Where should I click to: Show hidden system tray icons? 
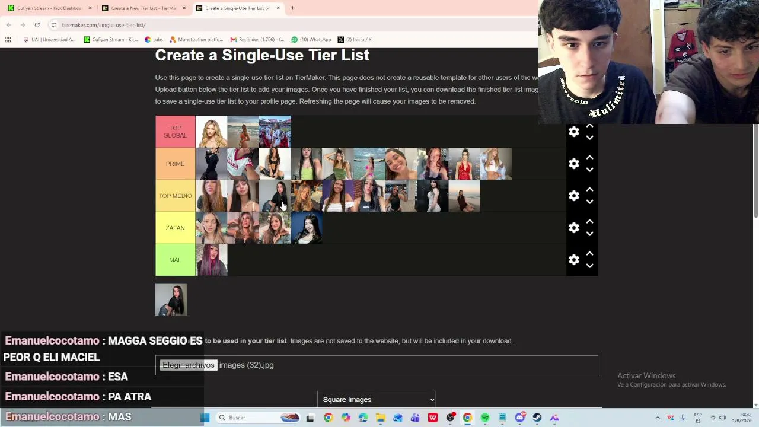pyautogui.click(x=658, y=418)
